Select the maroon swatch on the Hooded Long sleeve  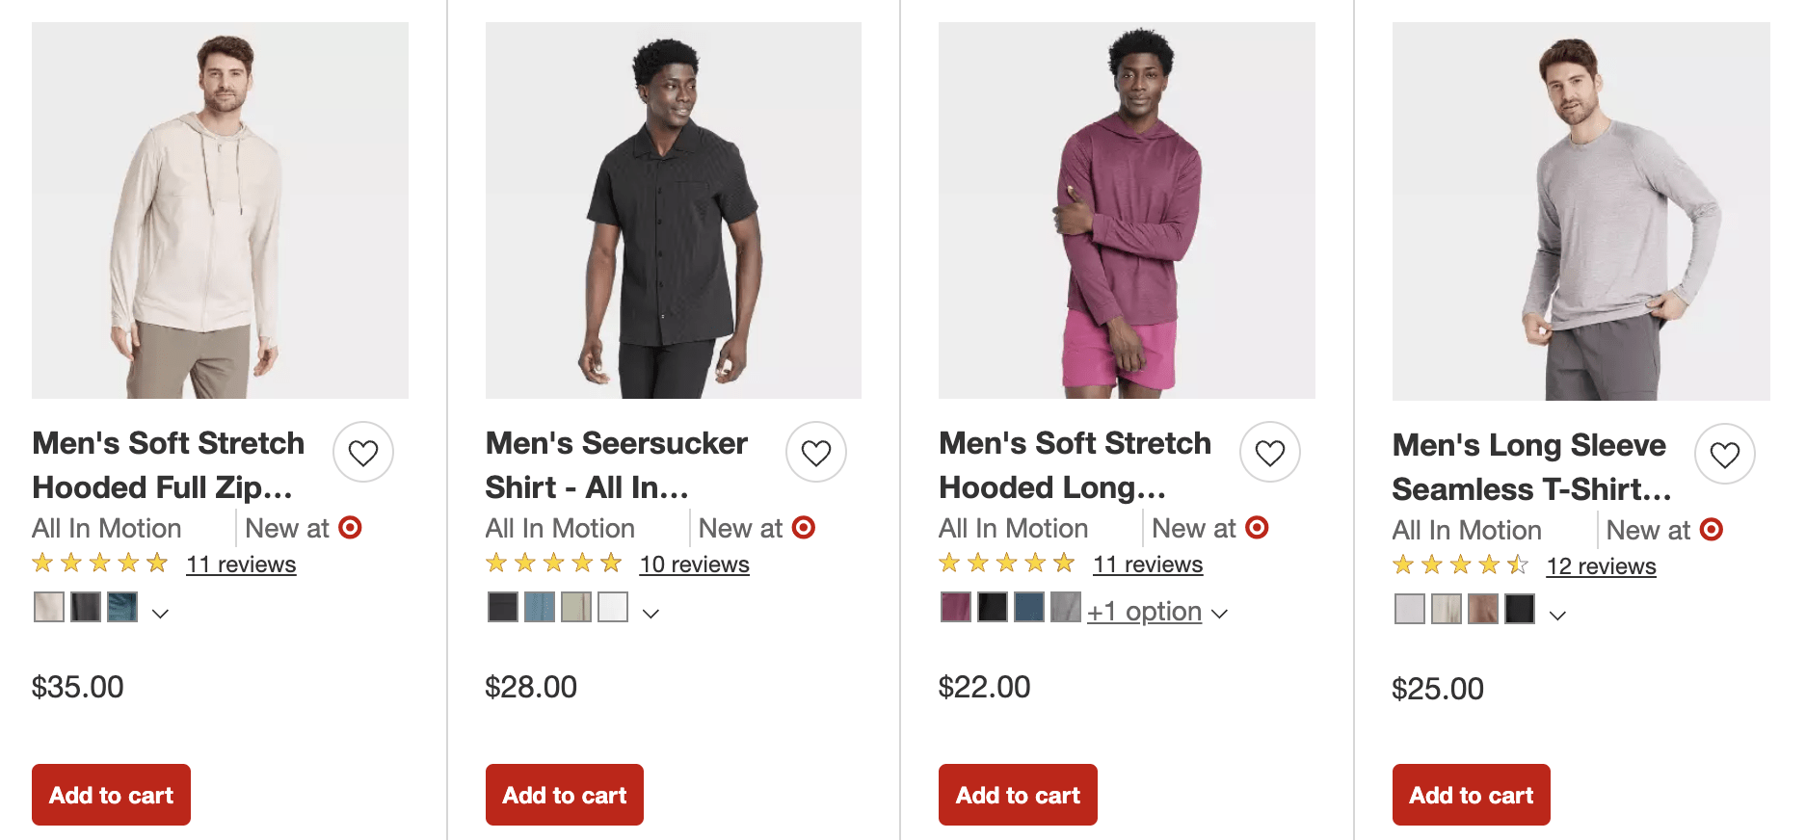tap(955, 608)
